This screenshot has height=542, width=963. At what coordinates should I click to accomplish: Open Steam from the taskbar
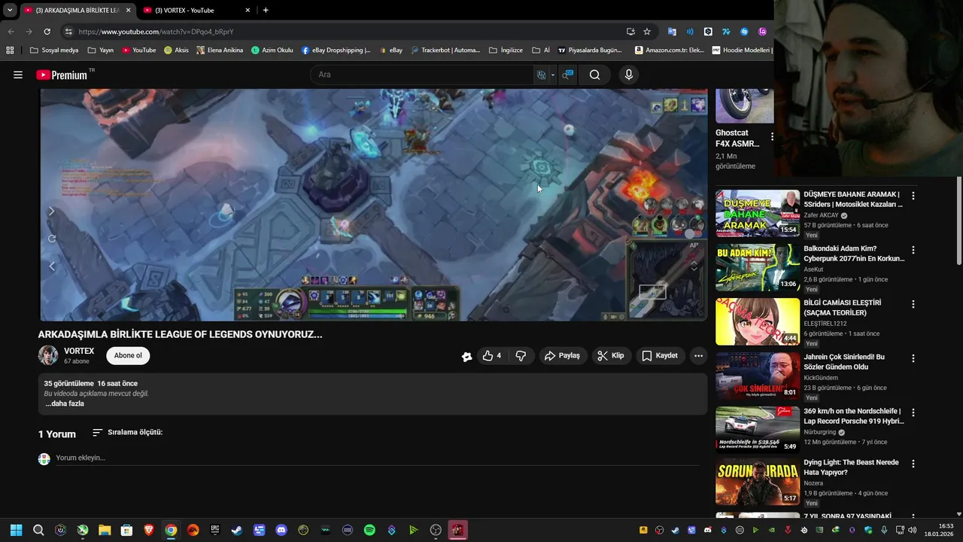point(237,530)
